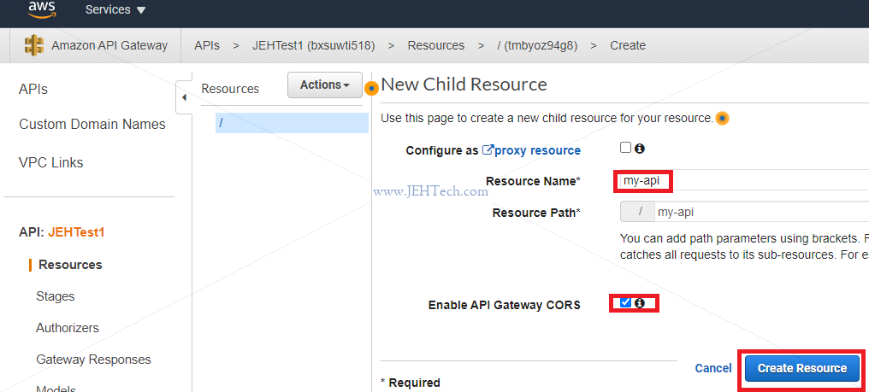Click the orange hint dot beside Actions
This screenshot has height=392, width=869.
click(372, 87)
